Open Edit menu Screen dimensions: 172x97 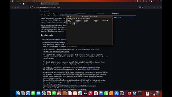coord(26,1)
